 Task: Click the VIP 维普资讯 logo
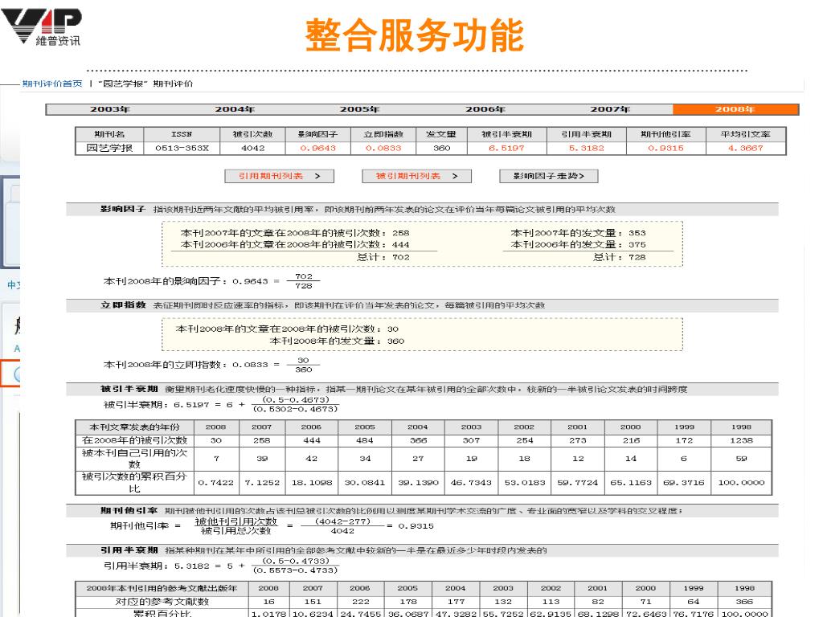point(42,27)
